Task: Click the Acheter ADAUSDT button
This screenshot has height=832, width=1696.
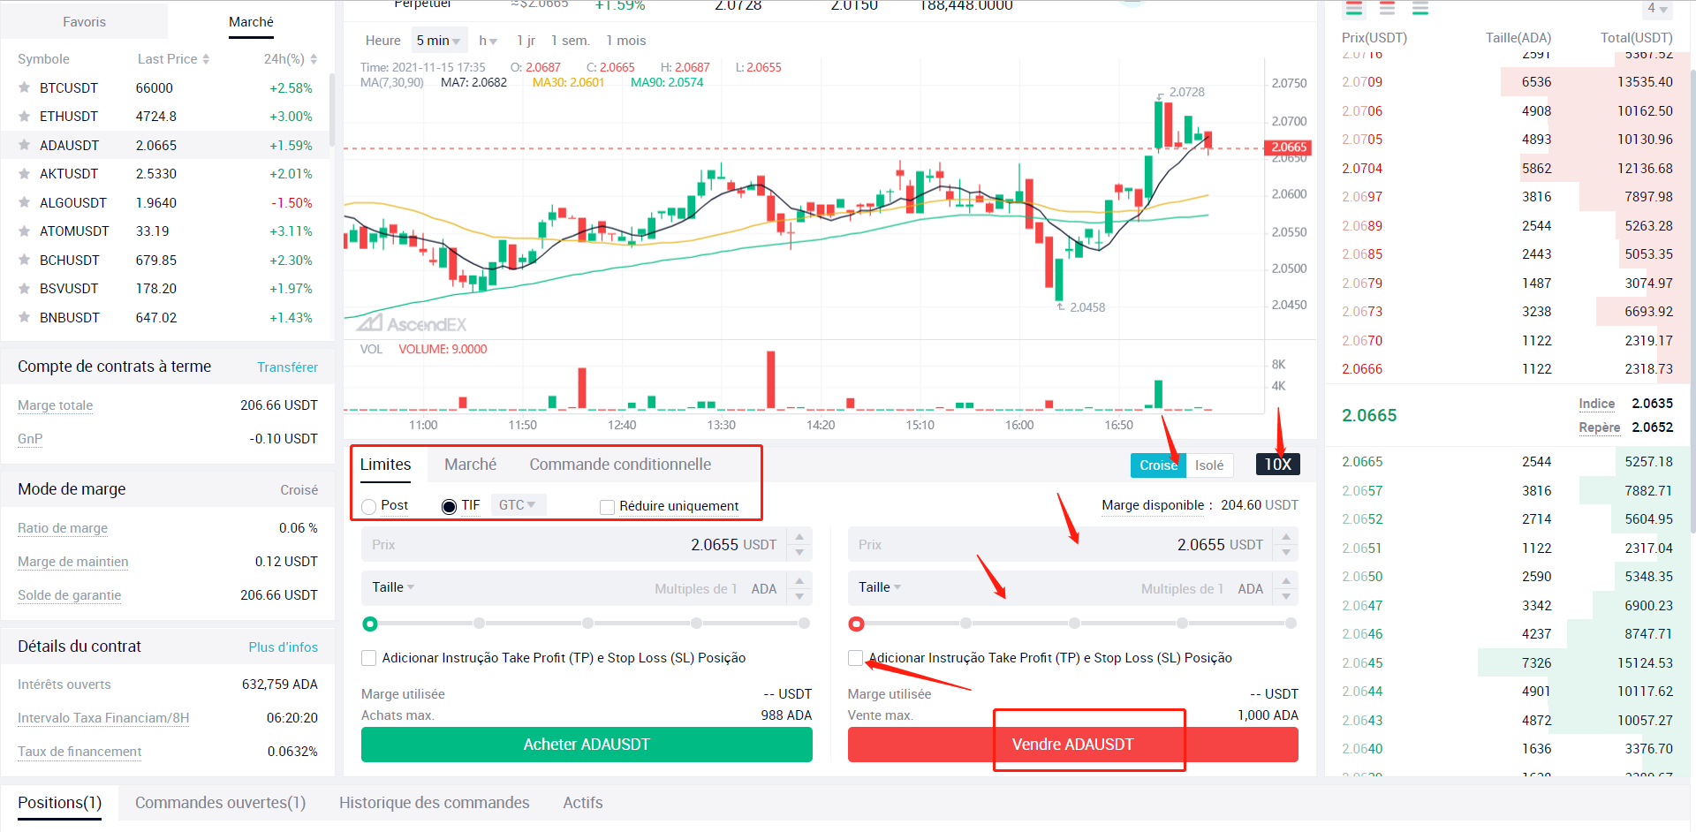Action: (587, 745)
